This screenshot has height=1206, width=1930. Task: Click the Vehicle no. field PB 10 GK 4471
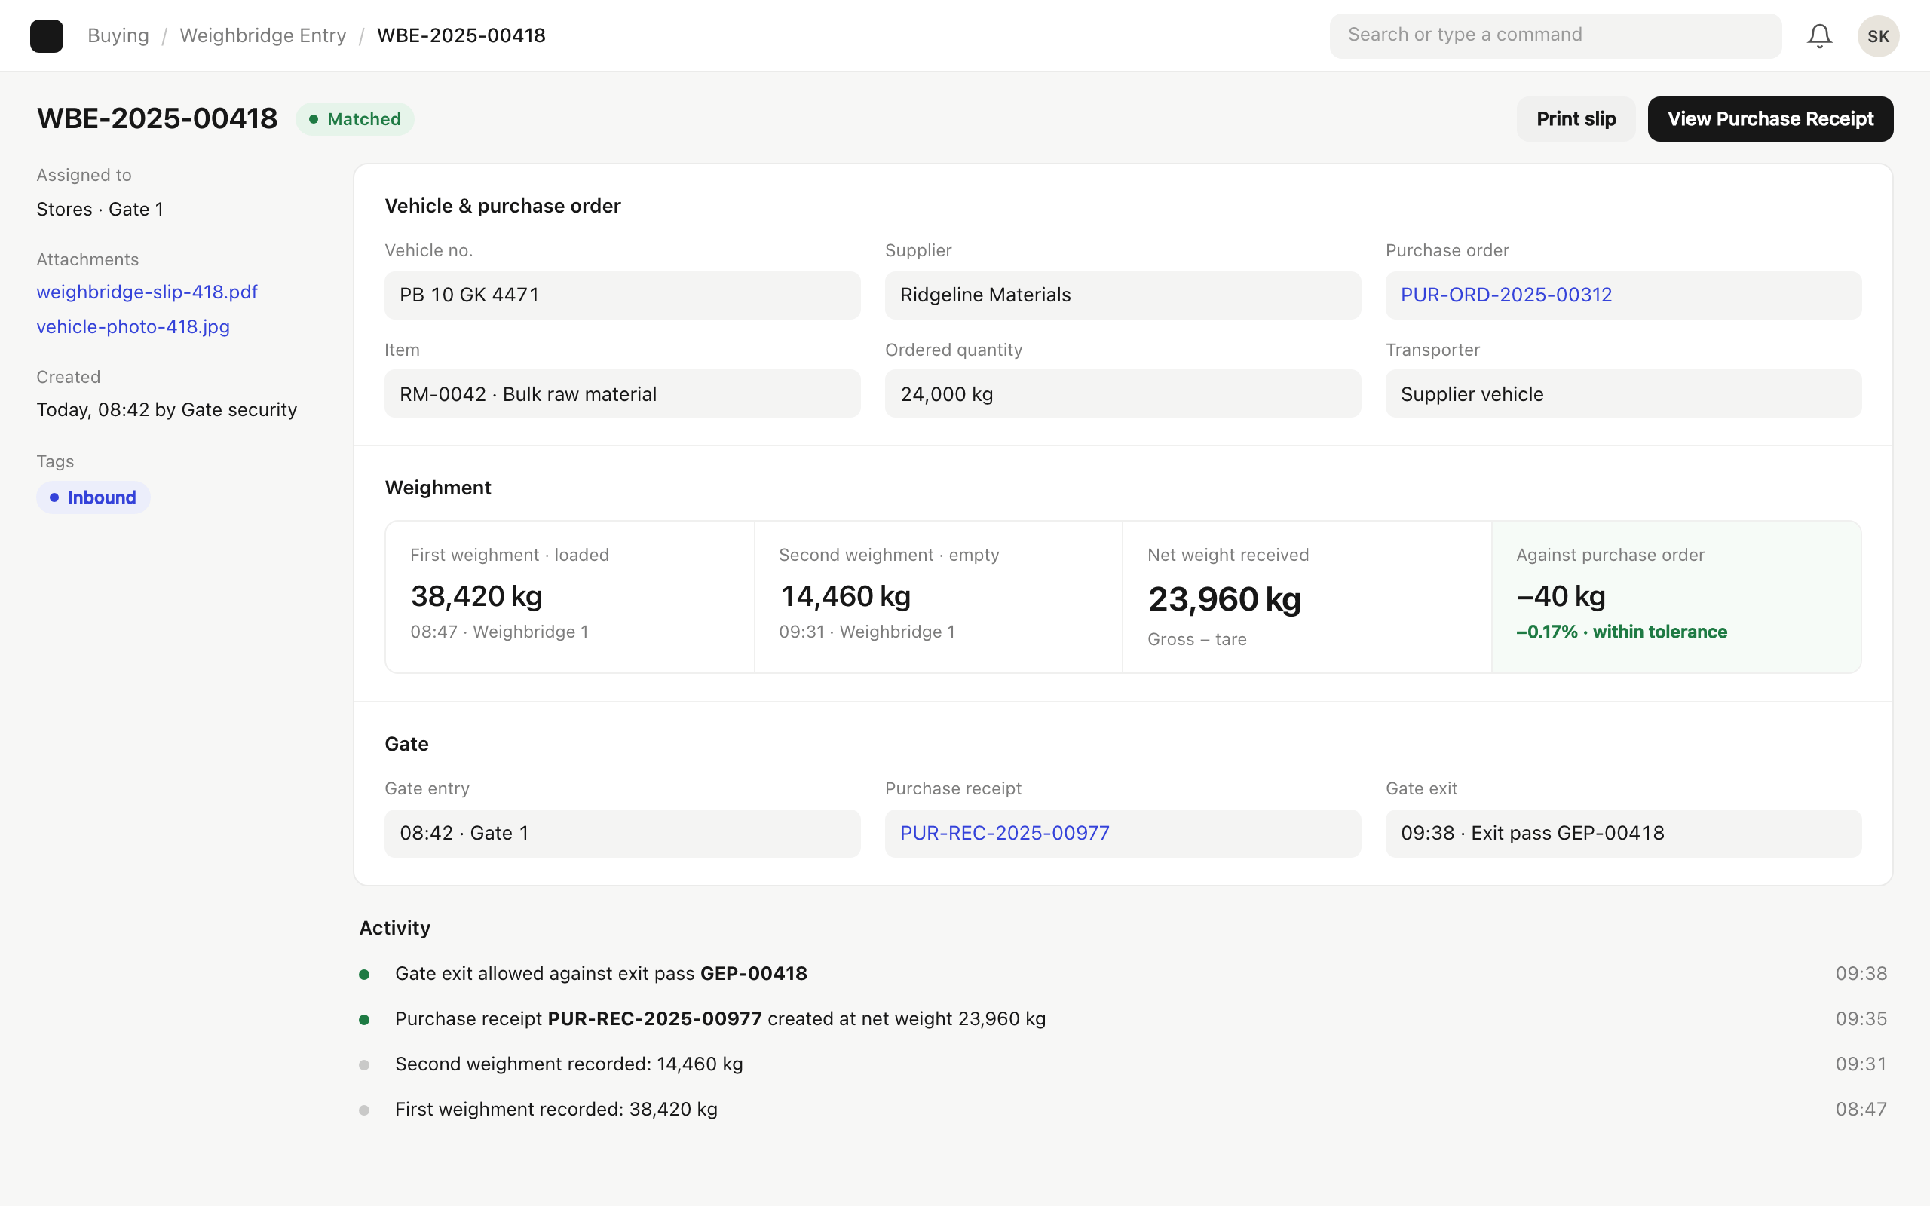click(x=622, y=295)
